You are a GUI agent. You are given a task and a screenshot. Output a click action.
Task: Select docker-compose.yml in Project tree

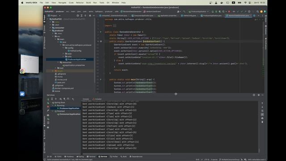[63, 88]
